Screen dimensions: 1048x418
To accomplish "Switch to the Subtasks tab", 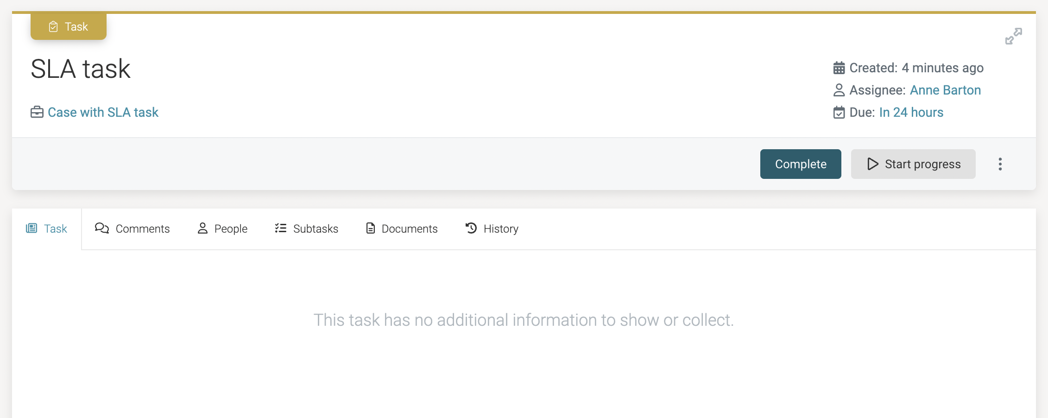I will (306, 228).
